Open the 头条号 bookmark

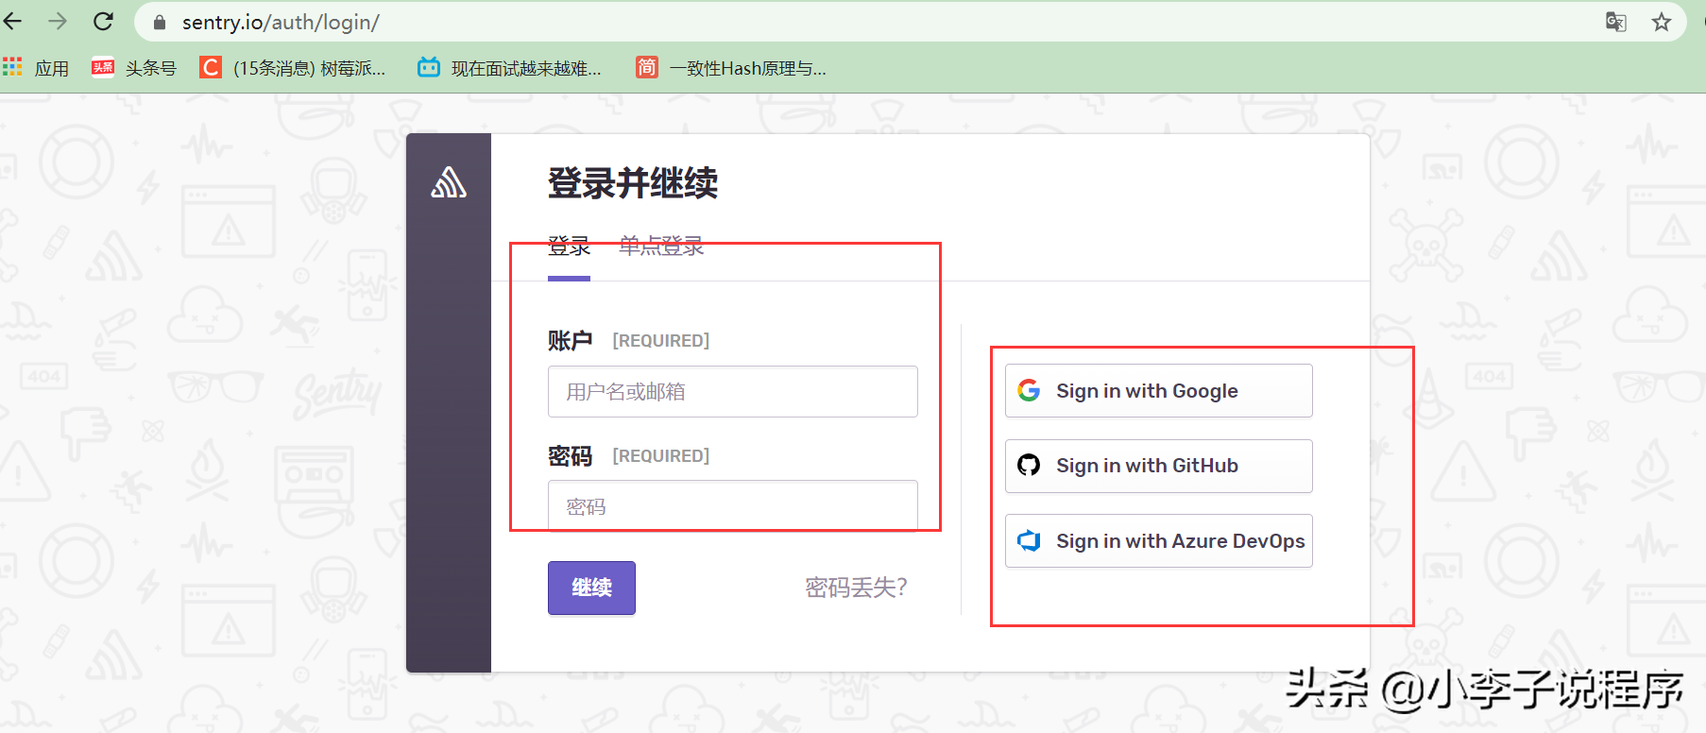click(x=134, y=68)
